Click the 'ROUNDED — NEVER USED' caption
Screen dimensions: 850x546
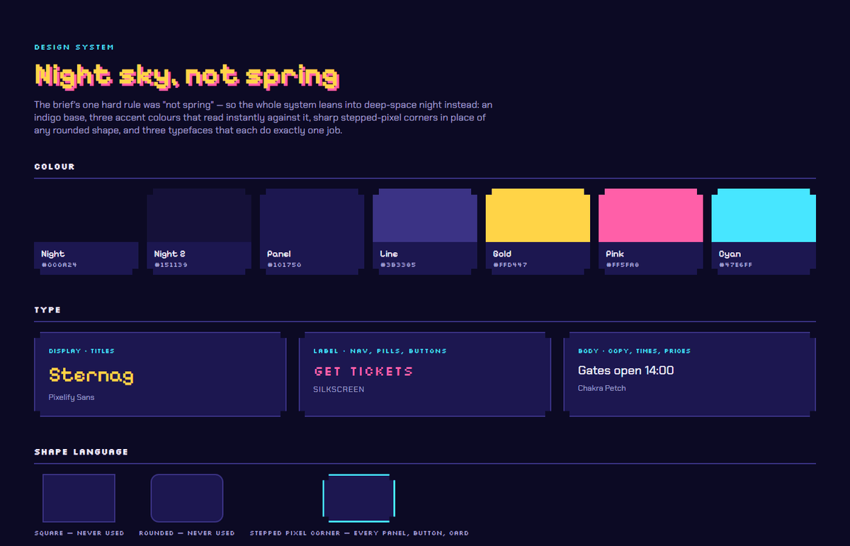(x=187, y=533)
